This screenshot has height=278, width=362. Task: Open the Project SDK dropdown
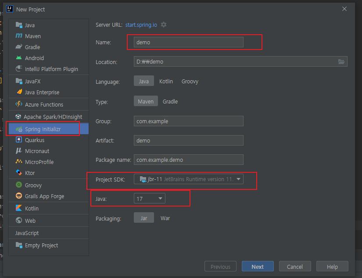tap(188, 179)
